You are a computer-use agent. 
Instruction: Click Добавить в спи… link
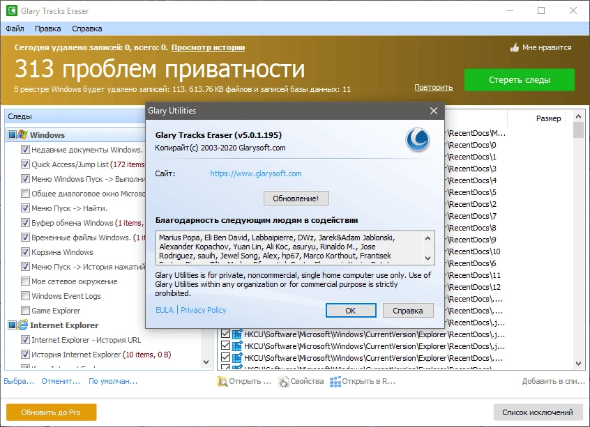coord(553,381)
